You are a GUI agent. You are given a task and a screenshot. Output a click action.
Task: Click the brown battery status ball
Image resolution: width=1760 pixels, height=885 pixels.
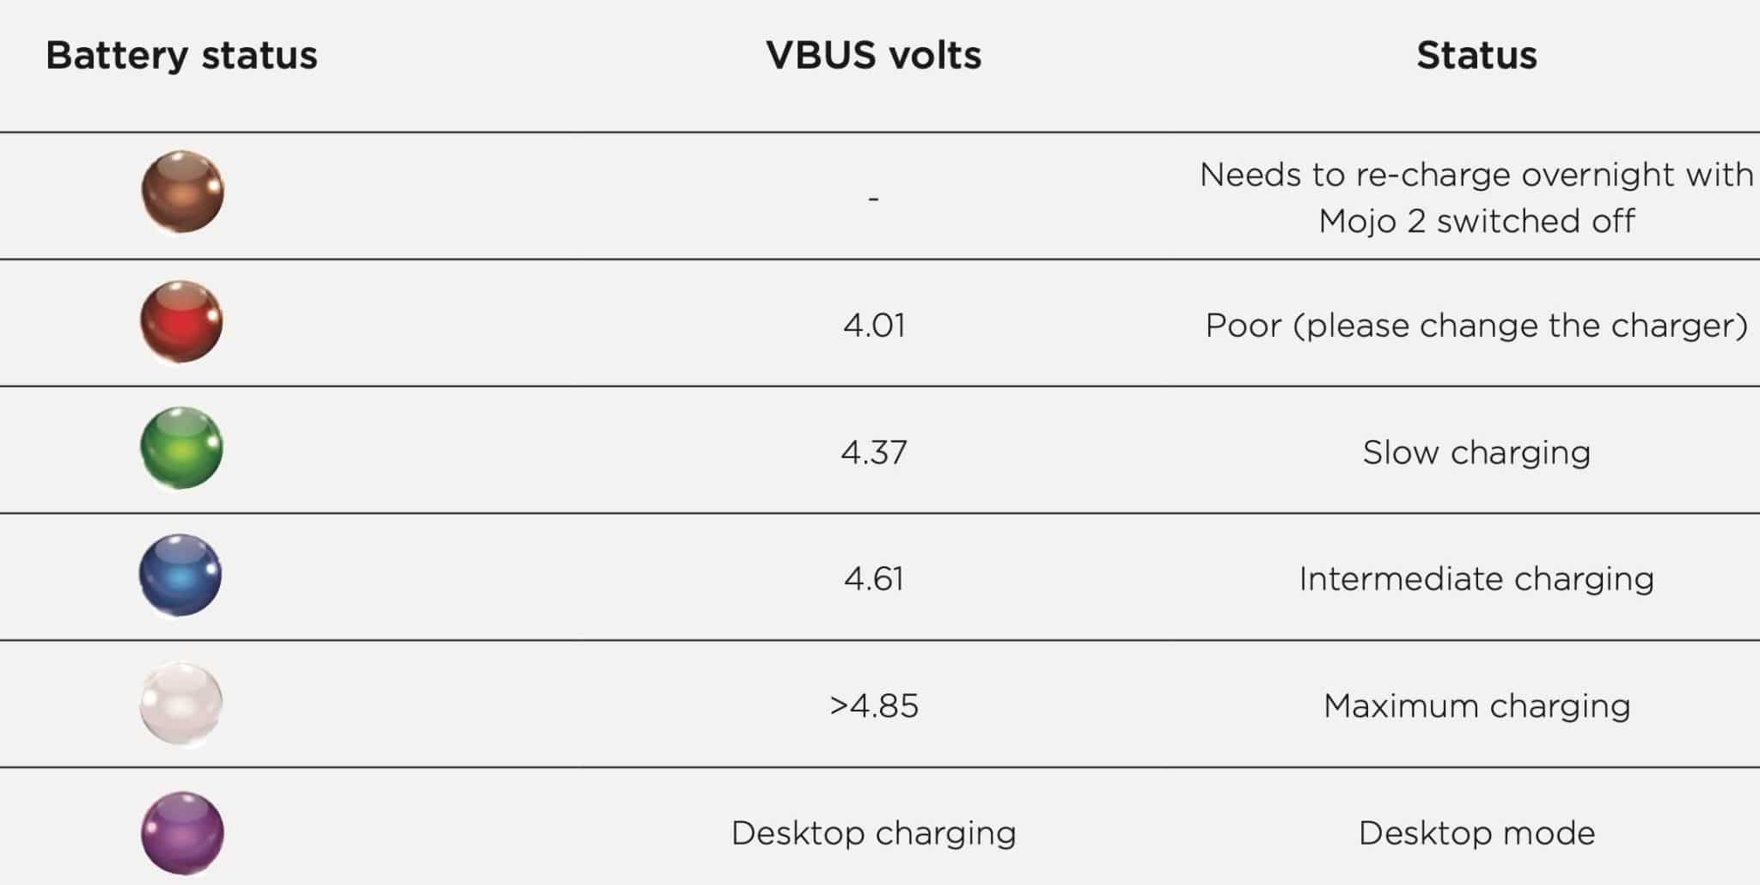tap(182, 192)
